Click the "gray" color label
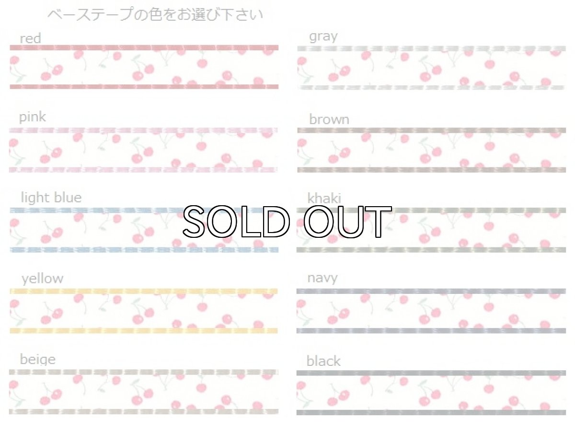The image size is (575, 444). click(323, 36)
